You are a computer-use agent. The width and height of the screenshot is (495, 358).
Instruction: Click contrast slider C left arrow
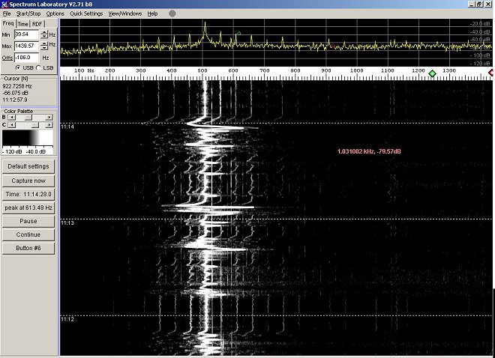12,125
